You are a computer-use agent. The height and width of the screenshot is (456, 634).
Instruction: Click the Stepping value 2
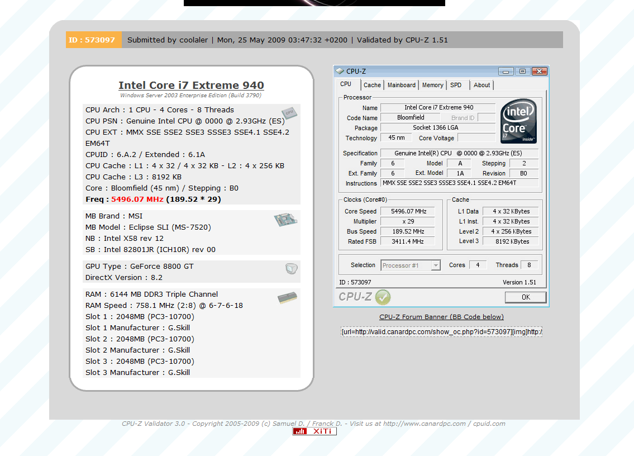(524, 163)
